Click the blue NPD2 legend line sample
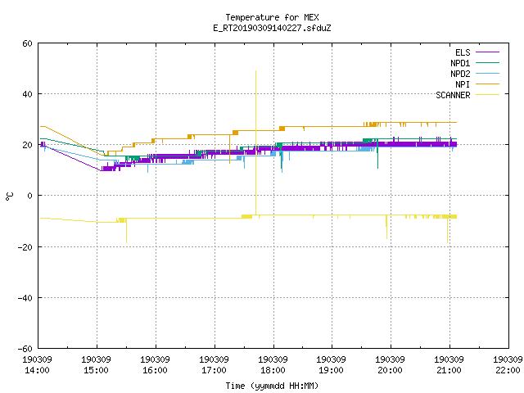This screenshot has width=524, height=393. (x=487, y=73)
